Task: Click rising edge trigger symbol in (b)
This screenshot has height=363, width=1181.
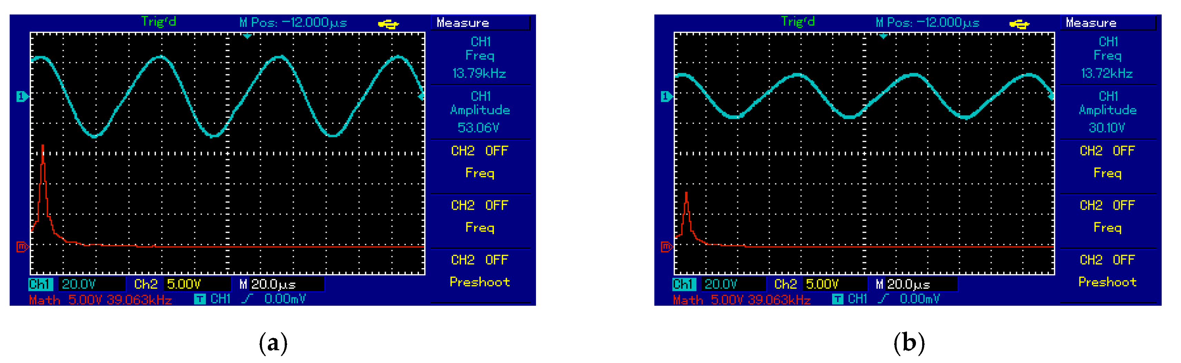Action: [x=883, y=299]
